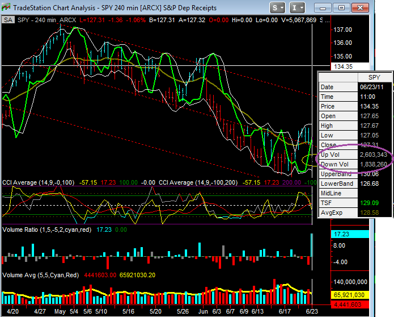The width and height of the screenshot is (394, 317).
Task: Maximize the Chart Analysis window
Action: point(341,8)
